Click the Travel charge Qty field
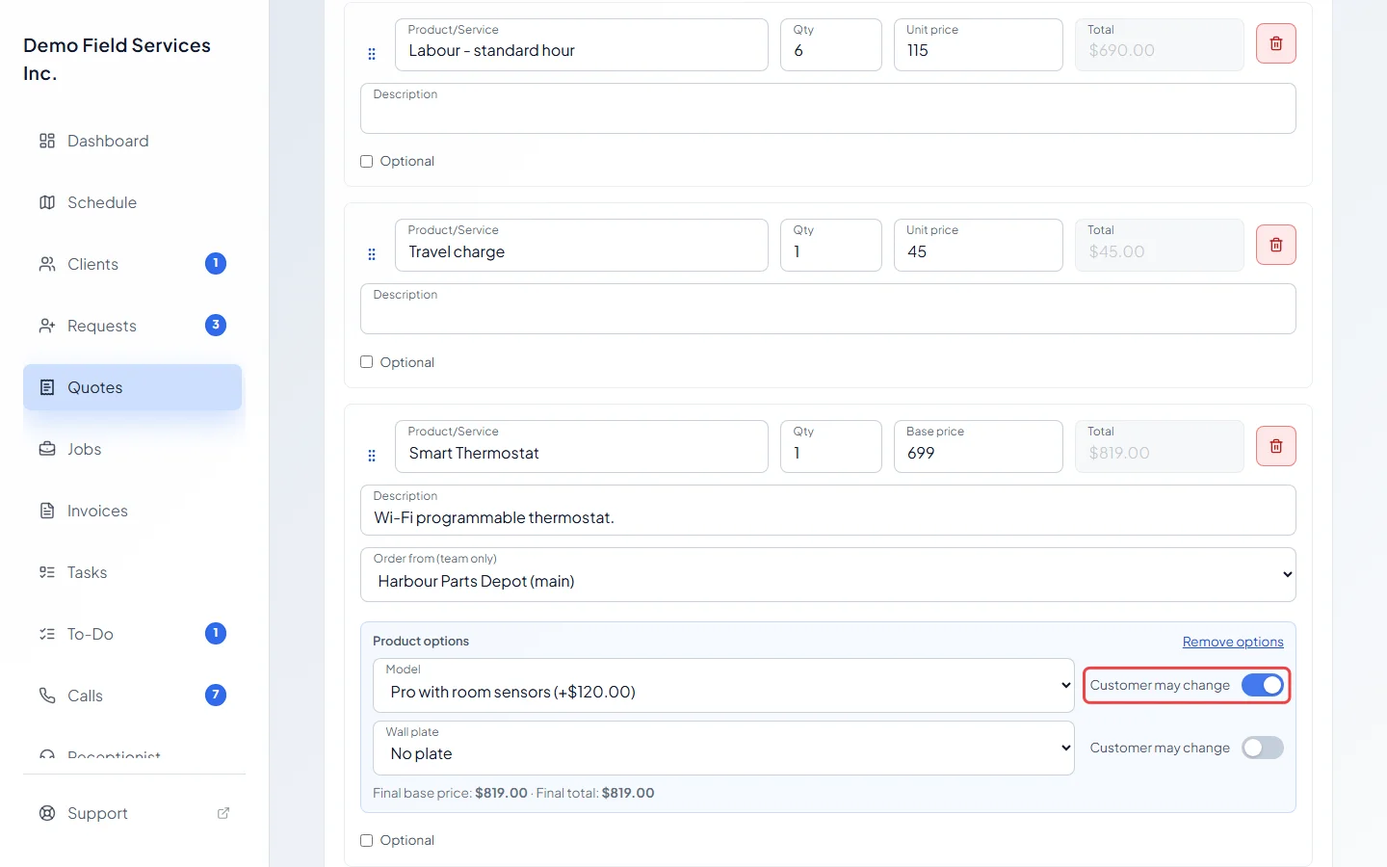The height and width of the screenshot is (867, 1387). 831,245
